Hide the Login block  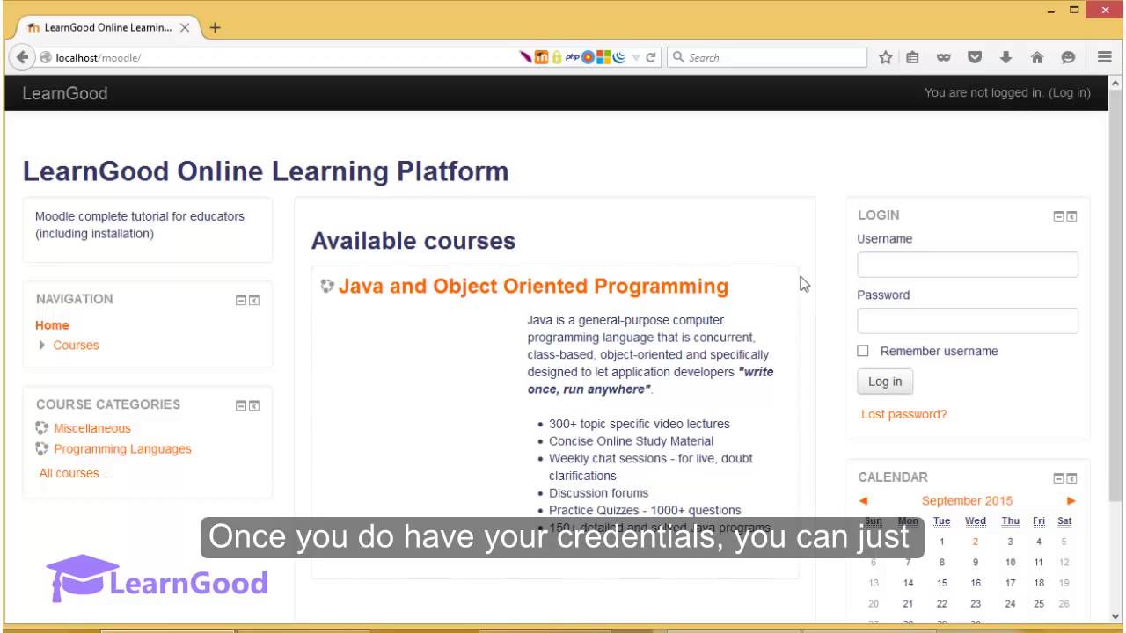1059,216
